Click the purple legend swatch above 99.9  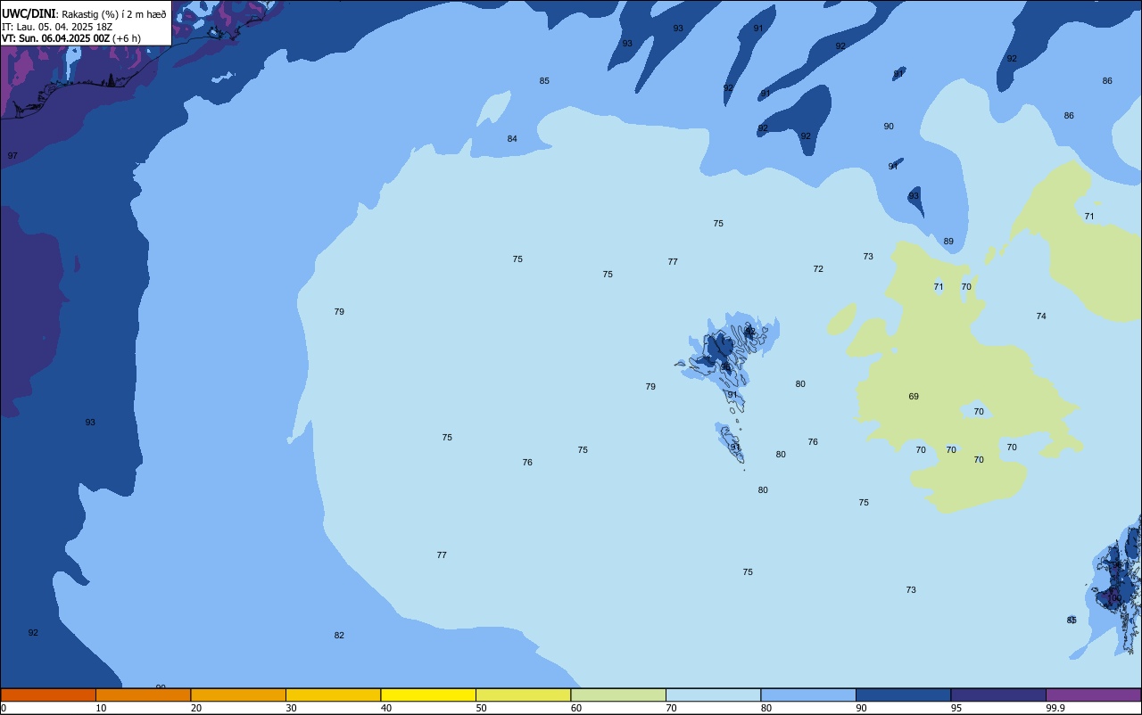[1093, 694]
